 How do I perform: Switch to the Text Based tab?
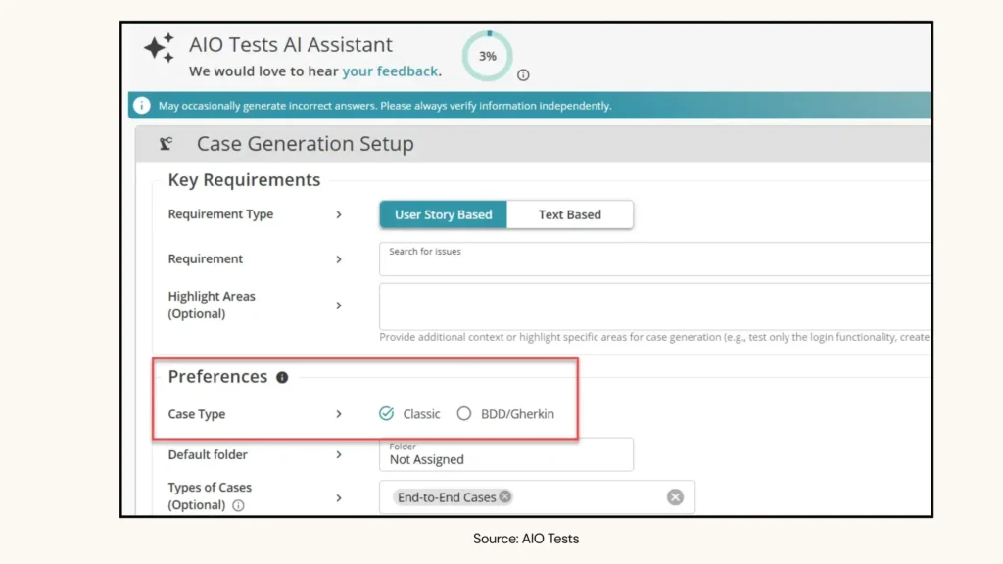(x=569, y=214)
